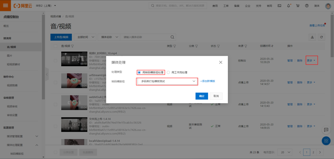Open the 转码模版组 dropdown
Screen dimensions: 334x159
[x=167, y=81]
